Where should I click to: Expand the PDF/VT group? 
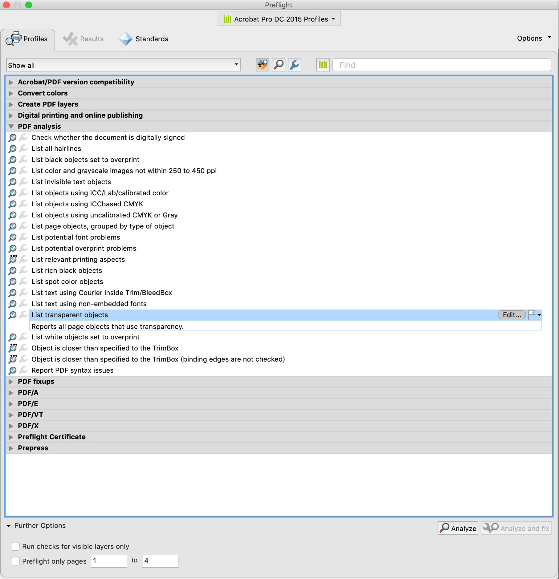(11, 415)
